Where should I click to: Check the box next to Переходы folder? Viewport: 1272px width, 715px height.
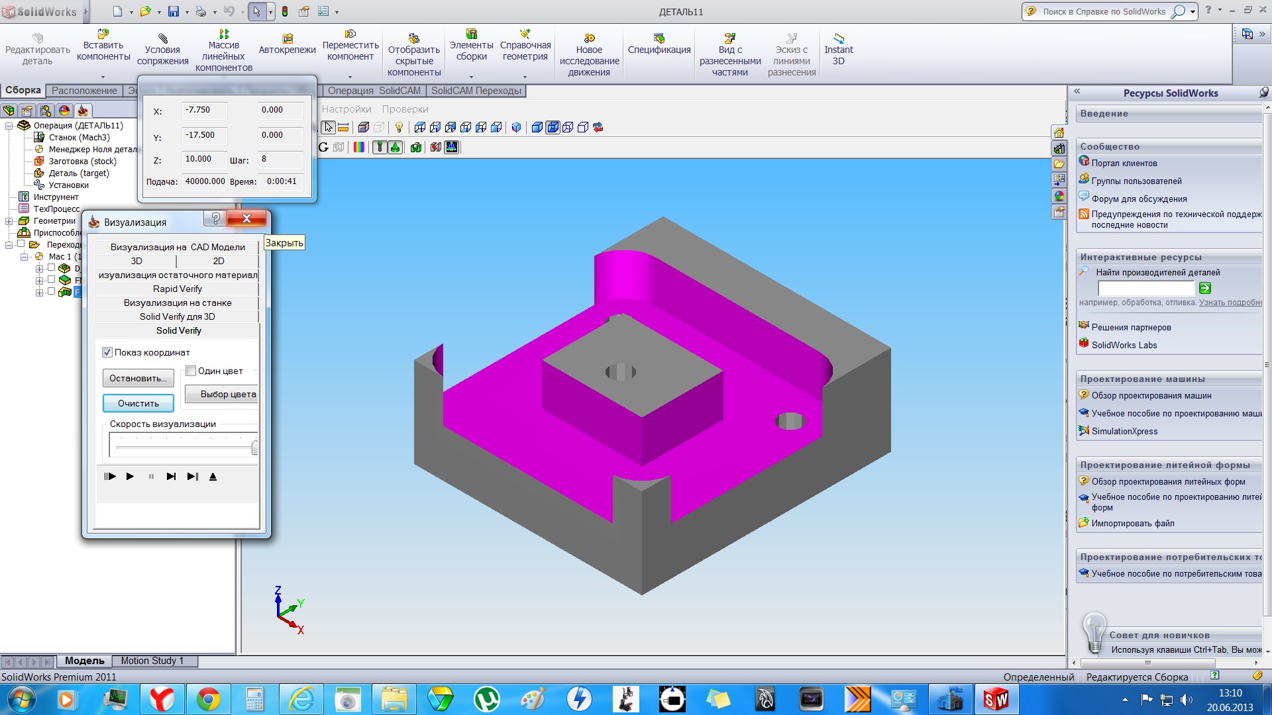coord(21,244)
